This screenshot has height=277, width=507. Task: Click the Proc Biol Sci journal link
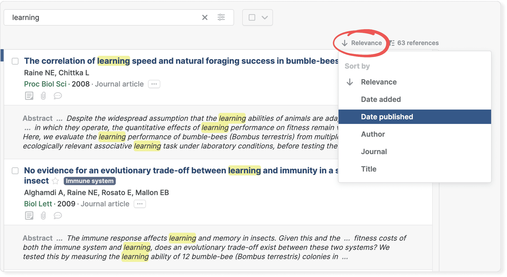coord(45,84)
